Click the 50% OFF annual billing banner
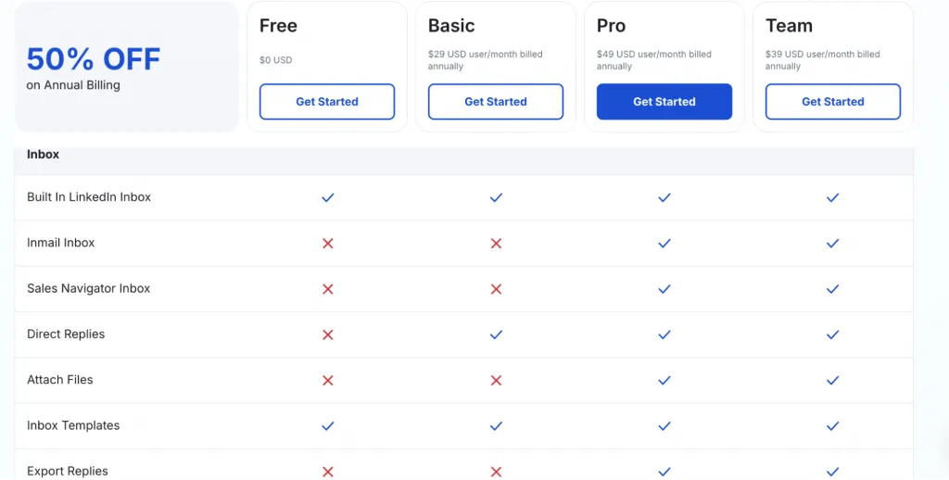The width and height of the screenshot is (949, 480). coord(126,67)
